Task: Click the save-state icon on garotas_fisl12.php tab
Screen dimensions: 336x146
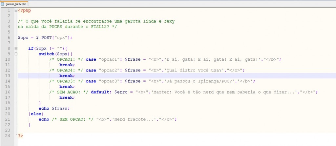Action: click(x=3, y=4)
